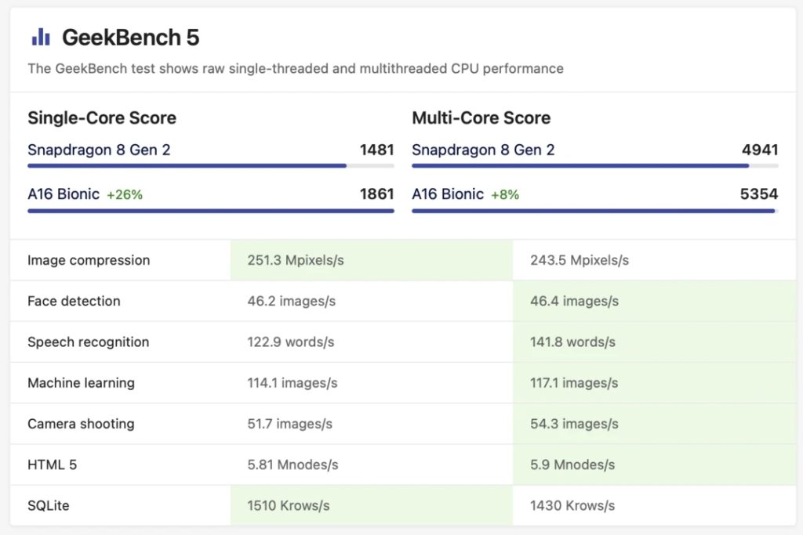The height and width of the screenshot is (535, 803).
Task: Click the 117.1 images/s cell
Action: [655, 382]
